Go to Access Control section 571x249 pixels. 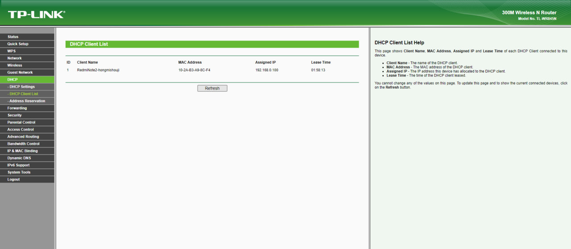tap(21, 130)
